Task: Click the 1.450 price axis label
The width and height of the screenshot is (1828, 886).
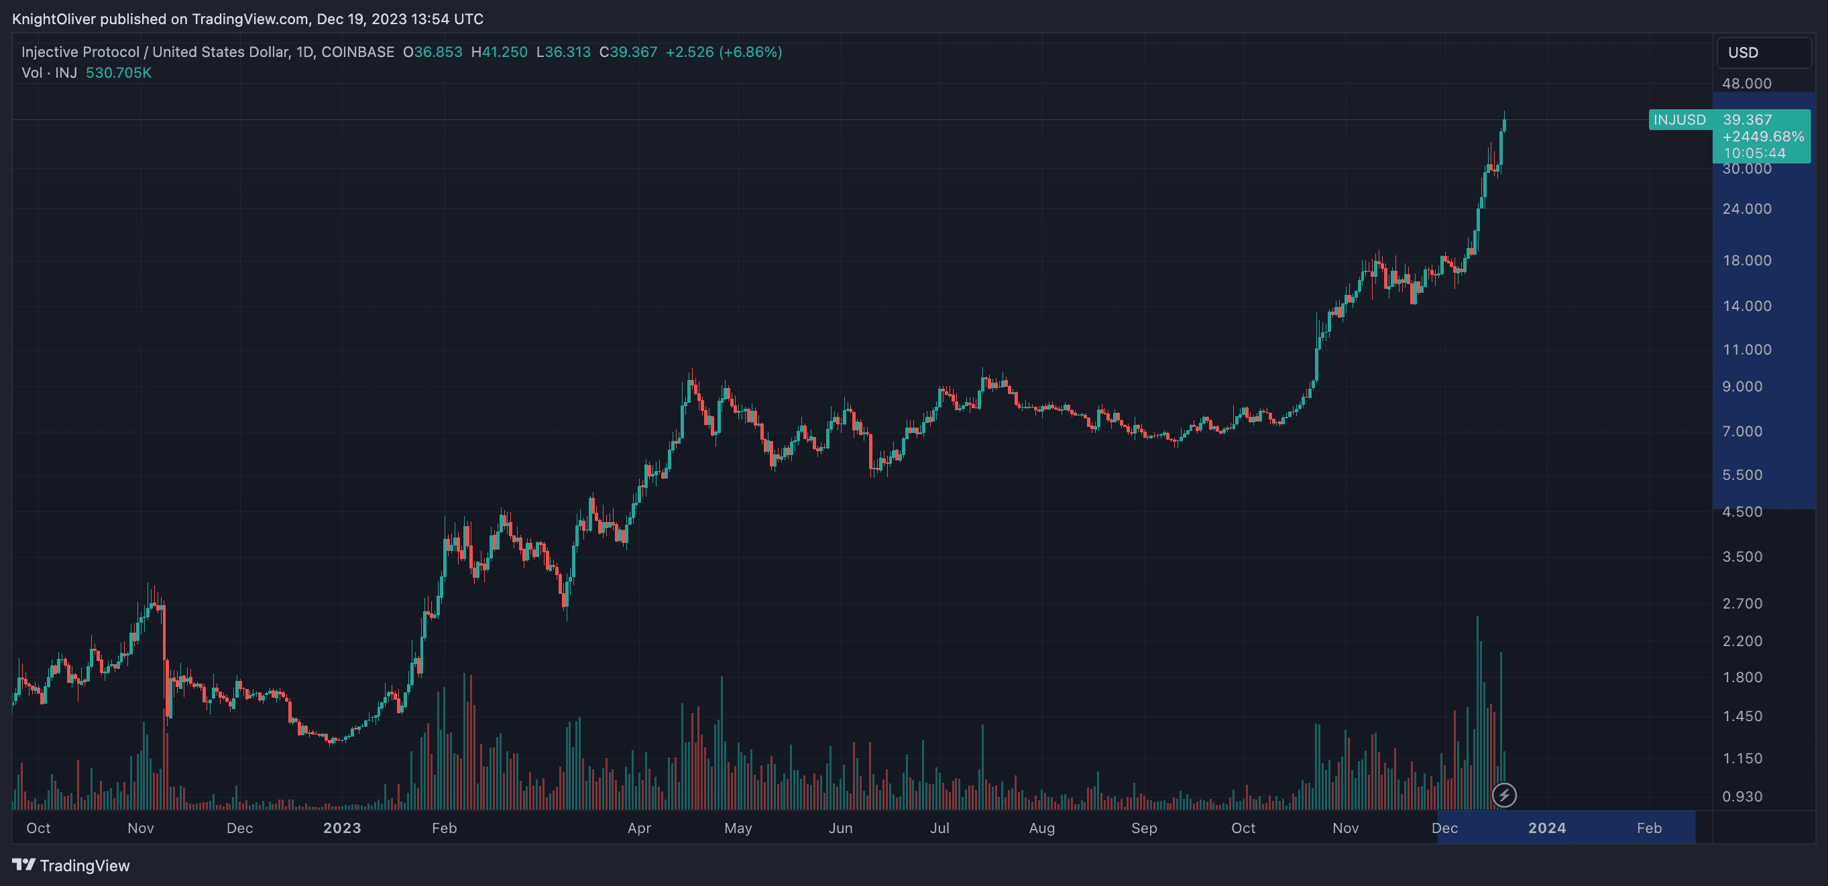Action: coord(1742,716)
